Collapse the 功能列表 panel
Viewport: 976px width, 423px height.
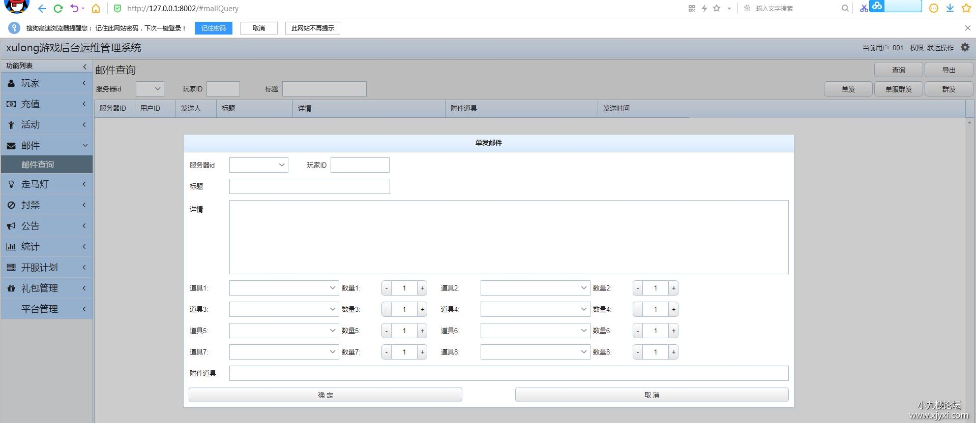pyautogui.click(x=85, y=66)
